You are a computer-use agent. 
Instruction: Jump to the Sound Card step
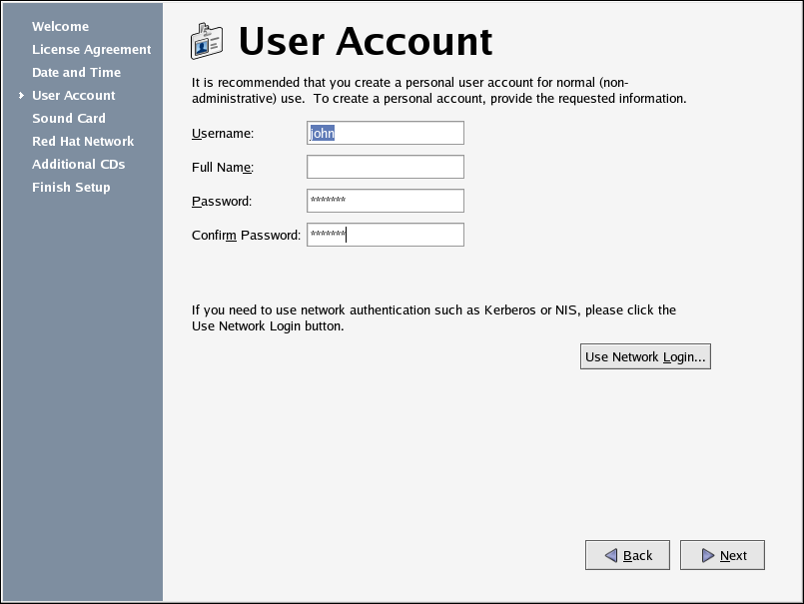(x=68, y=118)
